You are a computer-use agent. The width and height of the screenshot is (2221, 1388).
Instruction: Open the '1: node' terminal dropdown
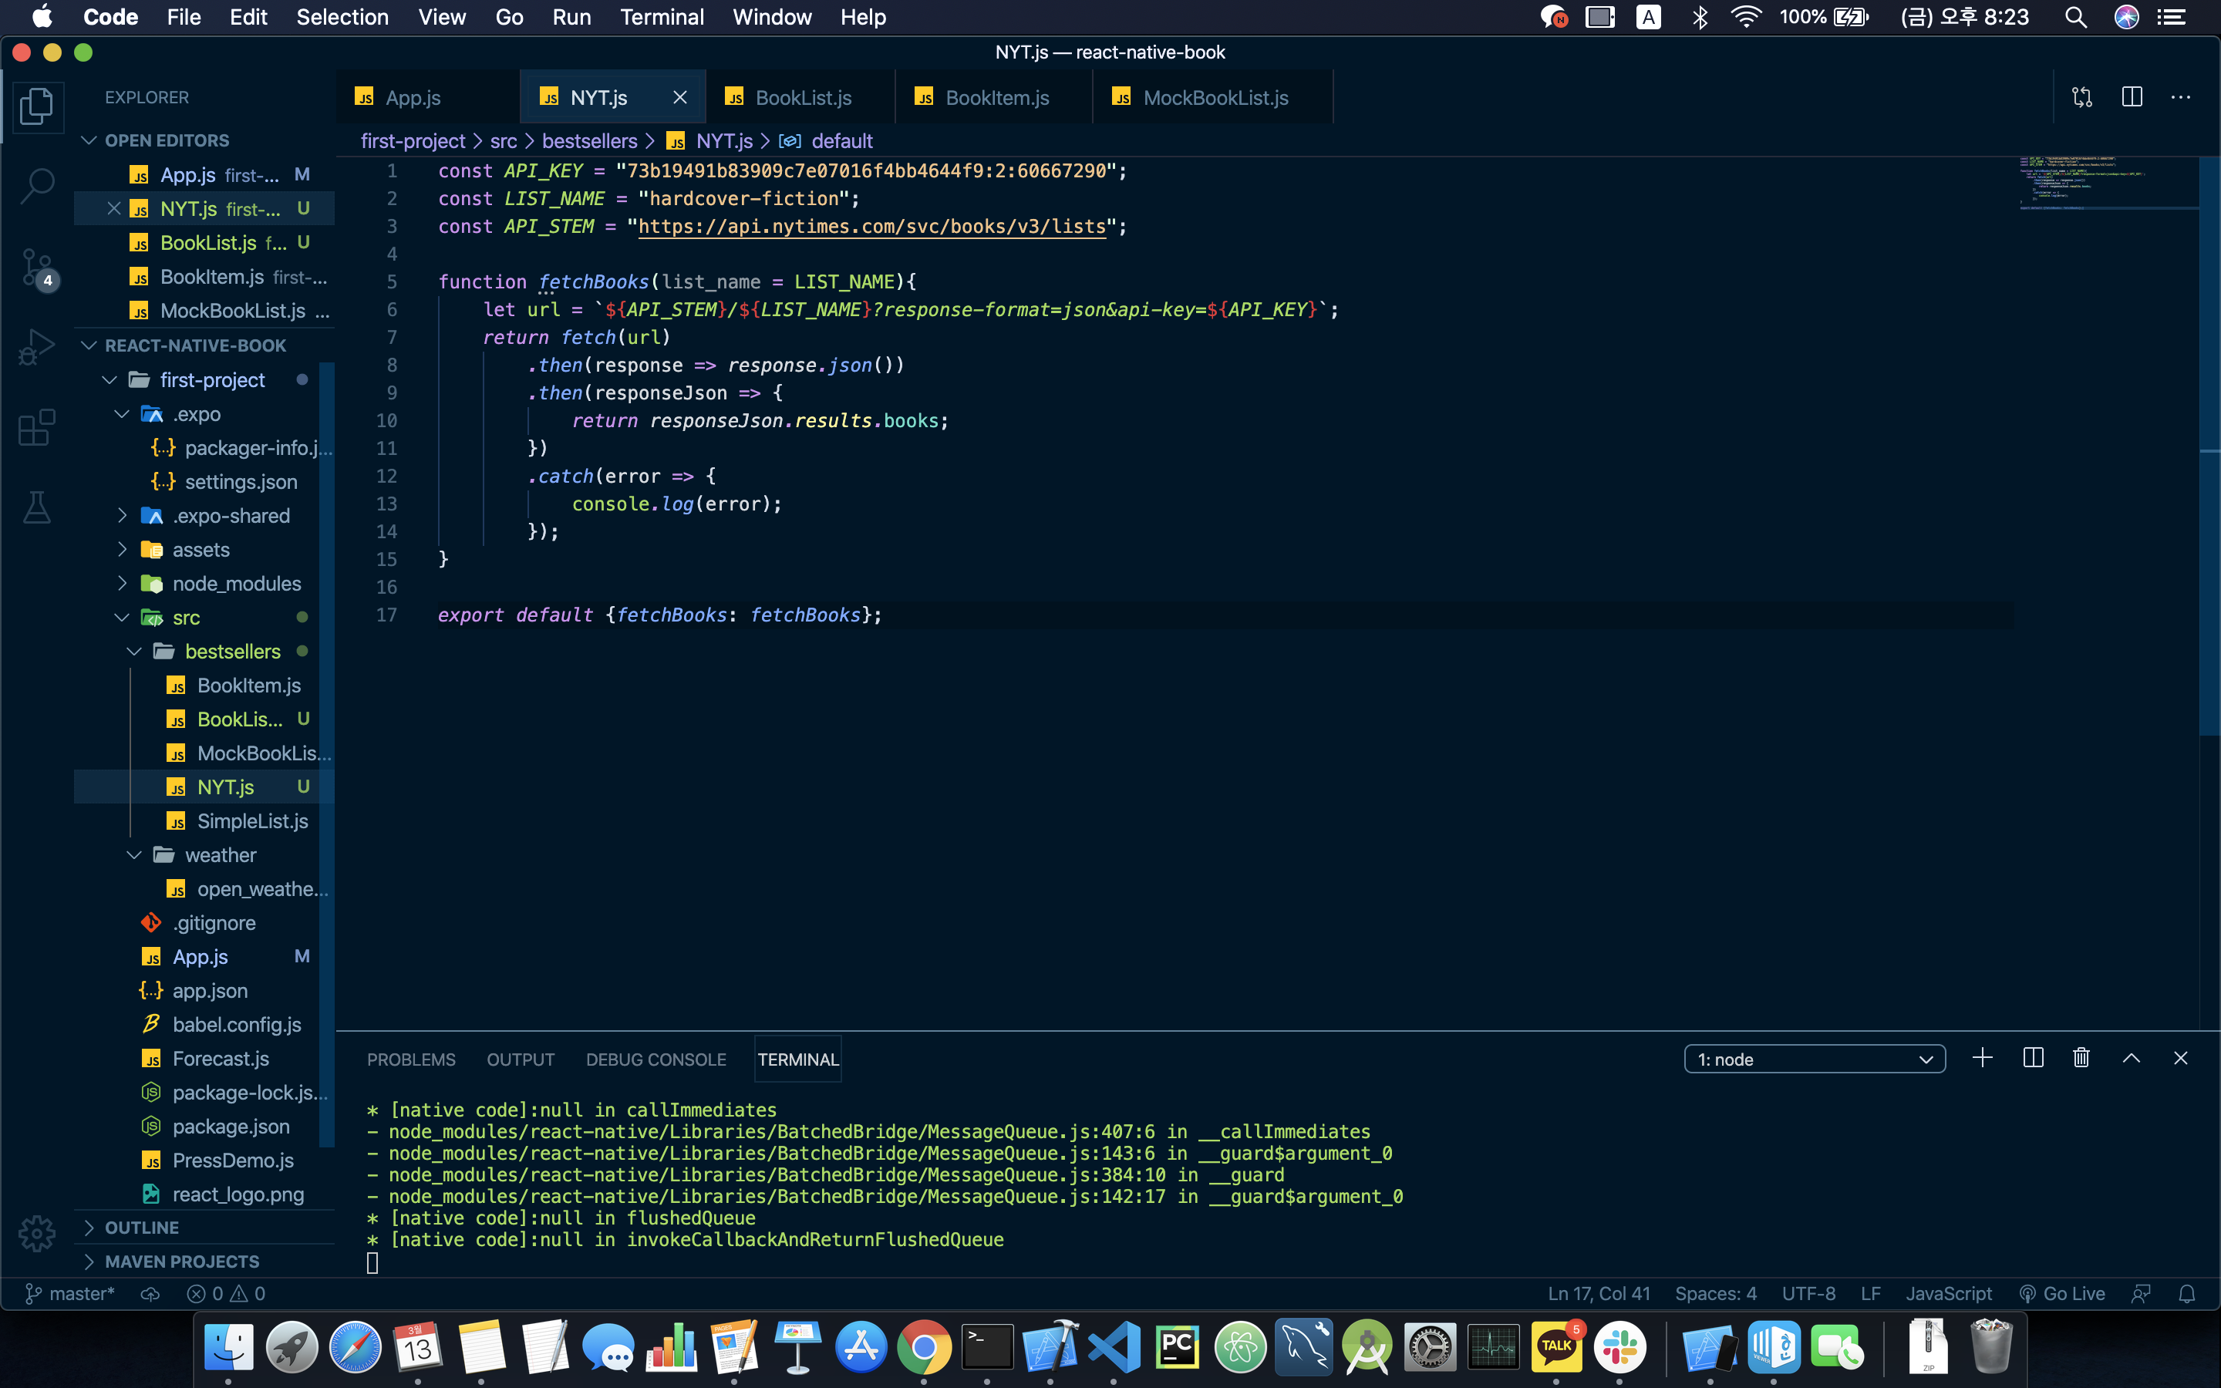click(1814, 1059)
